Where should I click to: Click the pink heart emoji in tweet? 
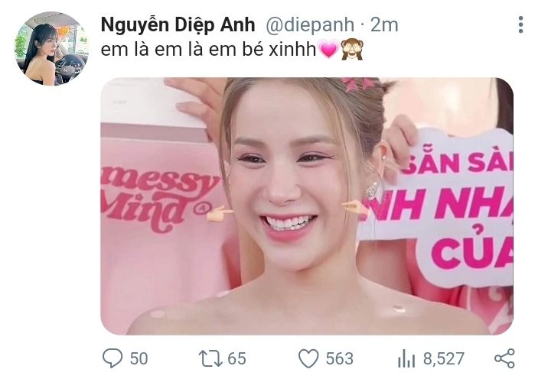pos(328,50)
